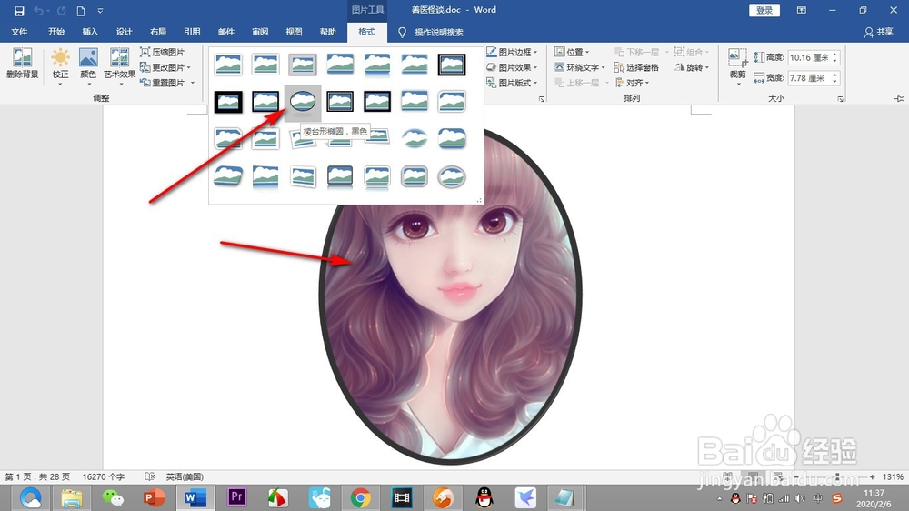Open the 文件 tab
The height and width of the screenshot is (511, 909).
[x=19, y=32]
